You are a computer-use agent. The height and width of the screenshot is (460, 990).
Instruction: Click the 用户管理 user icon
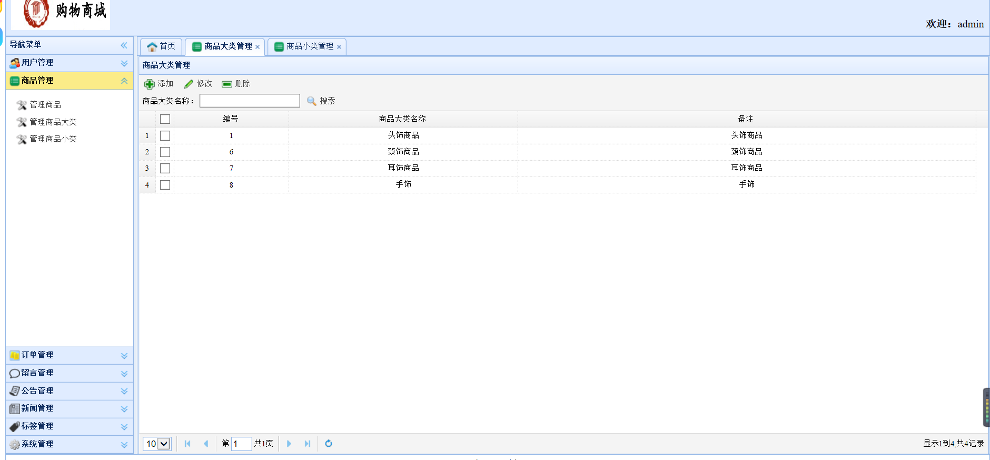tap(15, 63)
